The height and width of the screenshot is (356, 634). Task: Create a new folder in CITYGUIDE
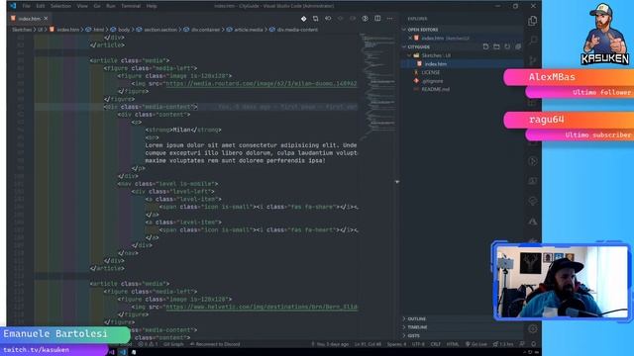pos(496,46)
